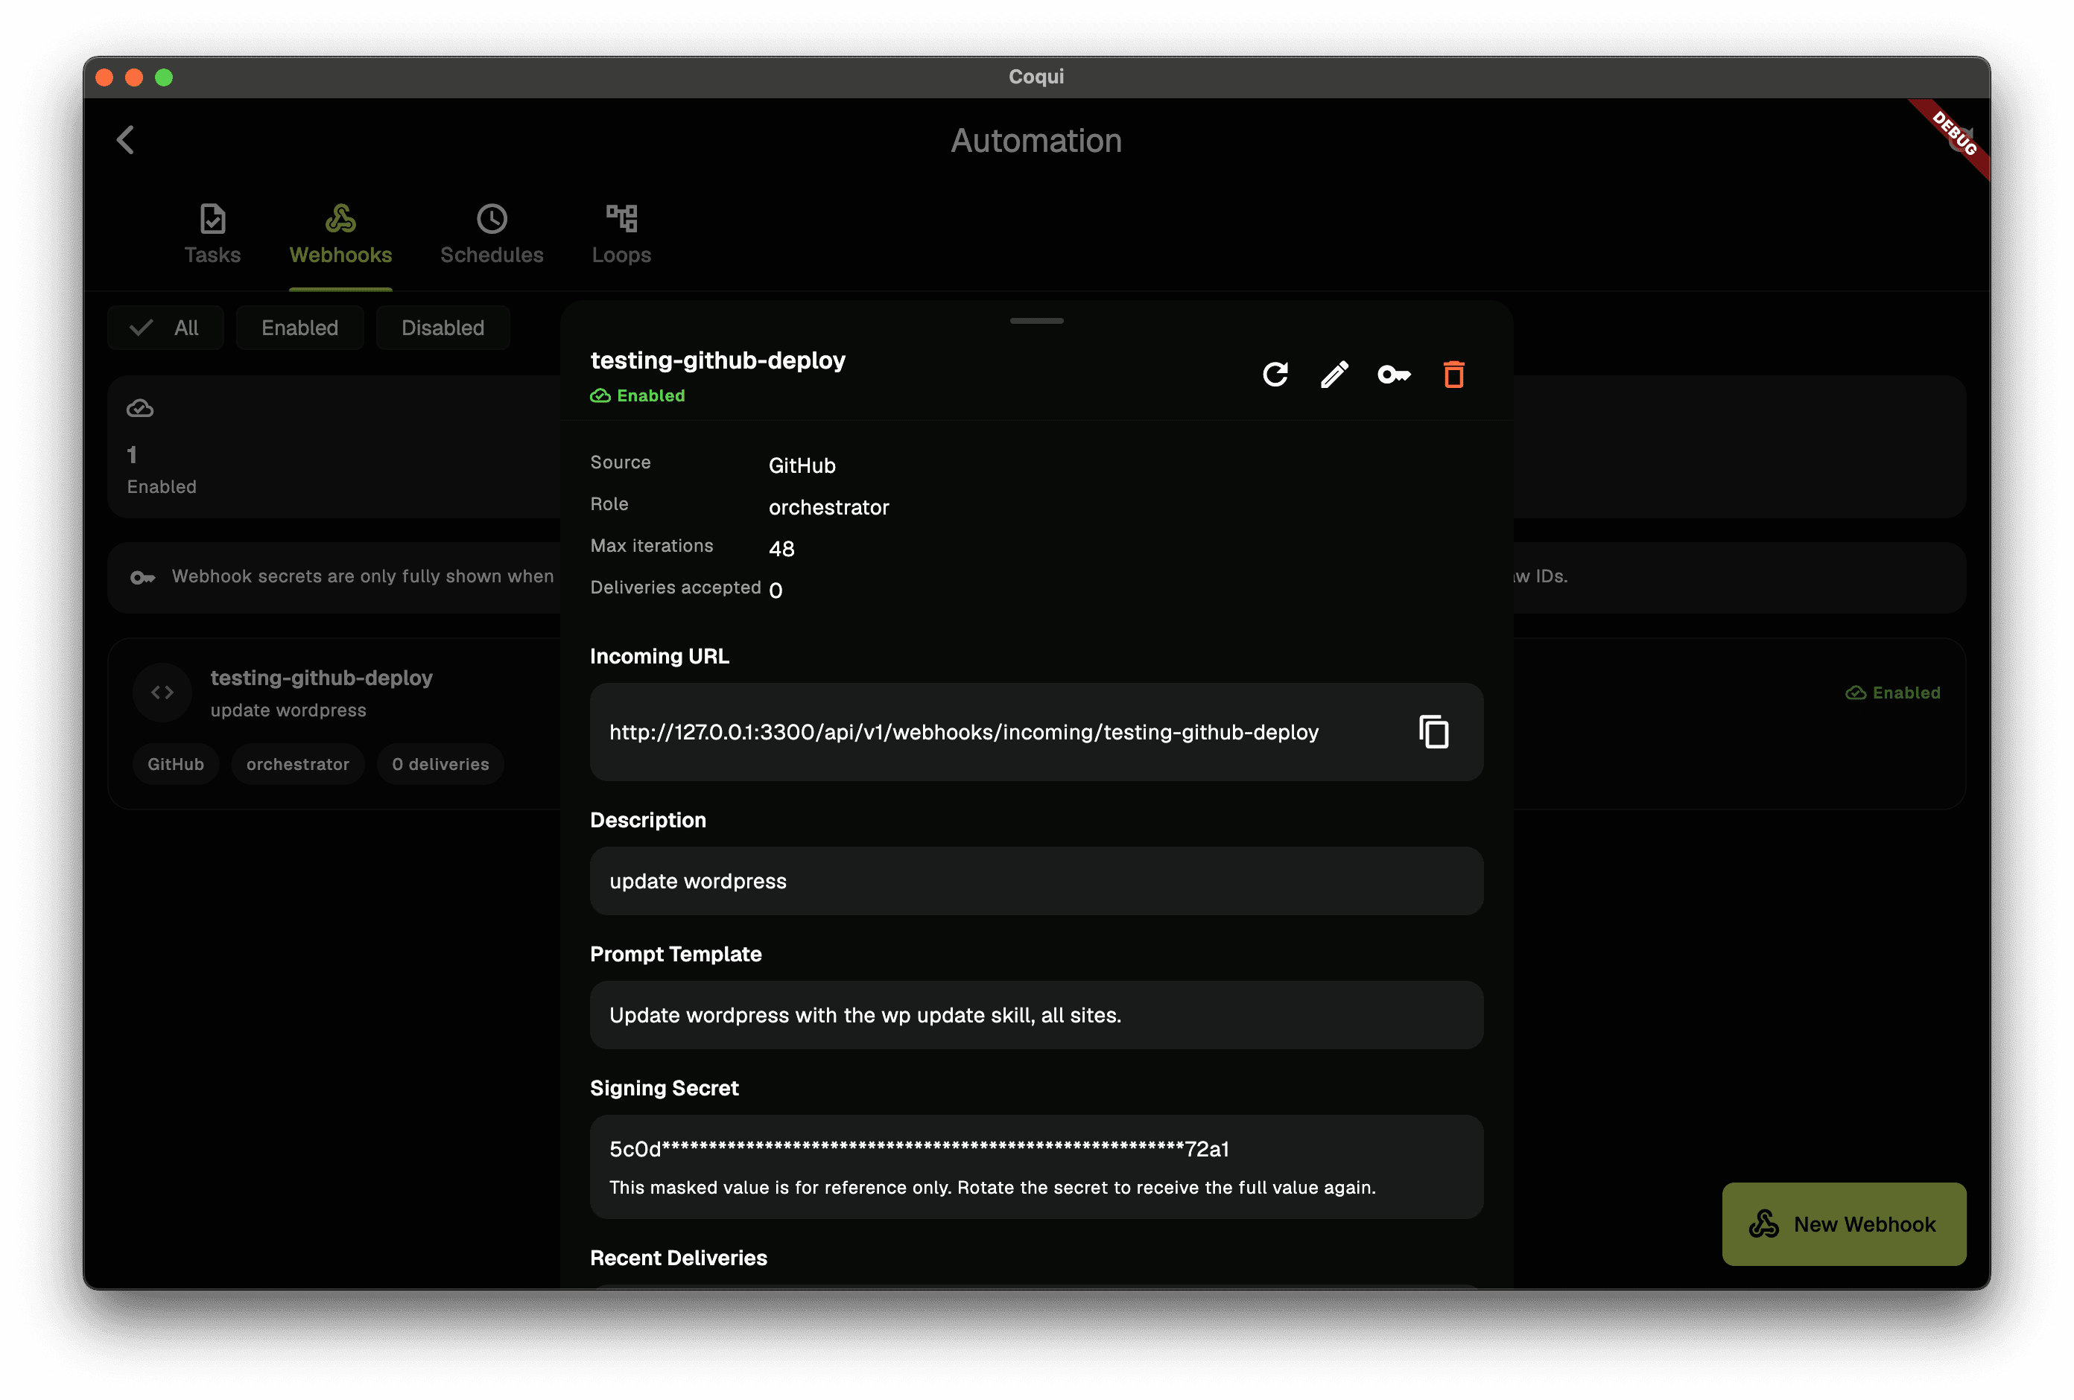The image size is (2074, 1400).
Task: Select the All filter chip
Action: (166, 328)
